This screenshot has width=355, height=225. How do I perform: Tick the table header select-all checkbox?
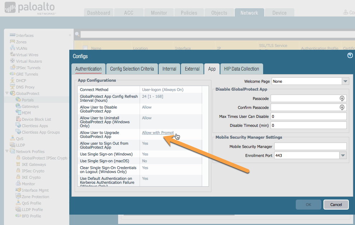click(85, 48)
